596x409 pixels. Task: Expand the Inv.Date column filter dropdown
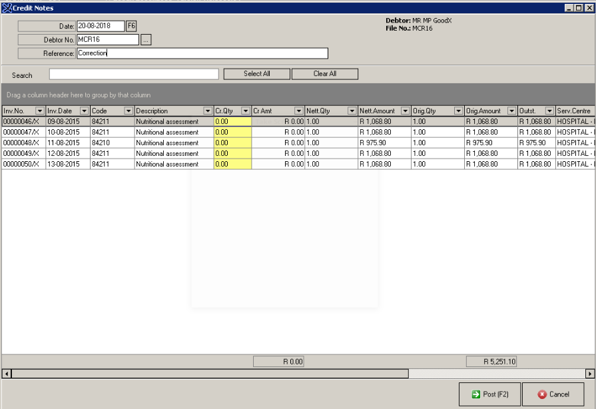tap(84, 111)
